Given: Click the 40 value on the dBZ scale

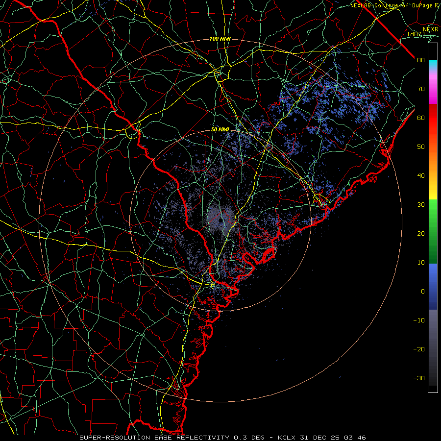Looking at the screenshot, I should coord(421,176).
